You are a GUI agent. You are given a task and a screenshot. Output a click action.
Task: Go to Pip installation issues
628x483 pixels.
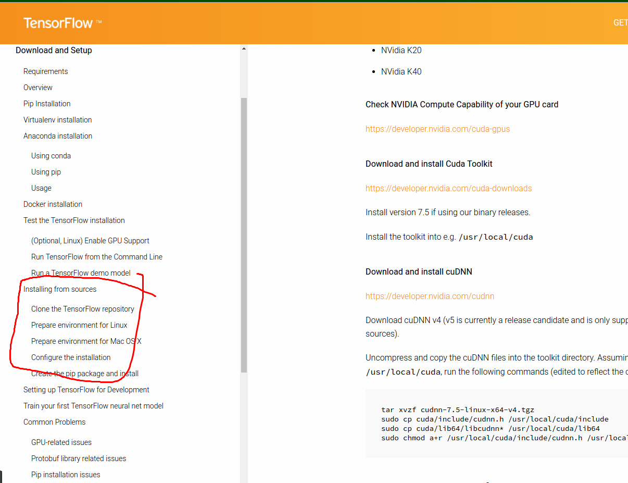tap(66, 475)
